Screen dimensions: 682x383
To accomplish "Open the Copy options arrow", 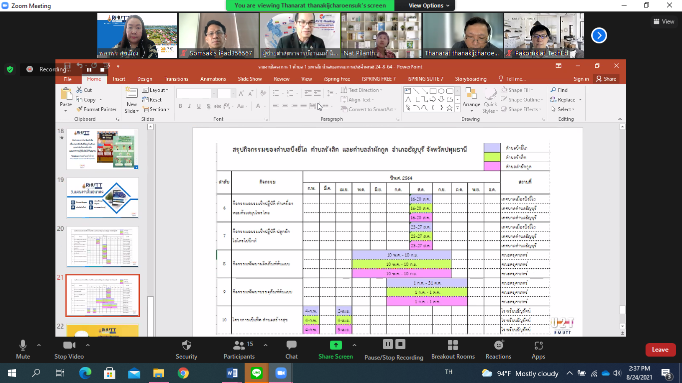I will [100, 100].
